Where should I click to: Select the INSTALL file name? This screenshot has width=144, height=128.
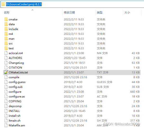coord(14,111)
